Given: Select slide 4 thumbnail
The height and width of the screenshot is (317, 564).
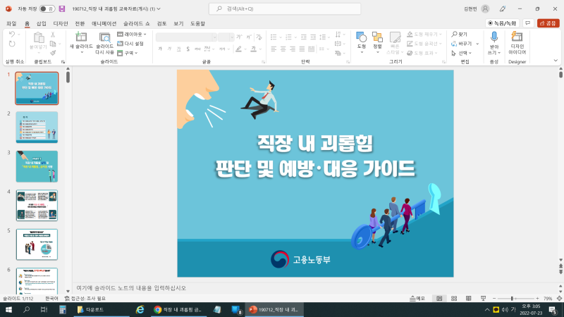Looking at the screenshot, I should pos(37,206).
